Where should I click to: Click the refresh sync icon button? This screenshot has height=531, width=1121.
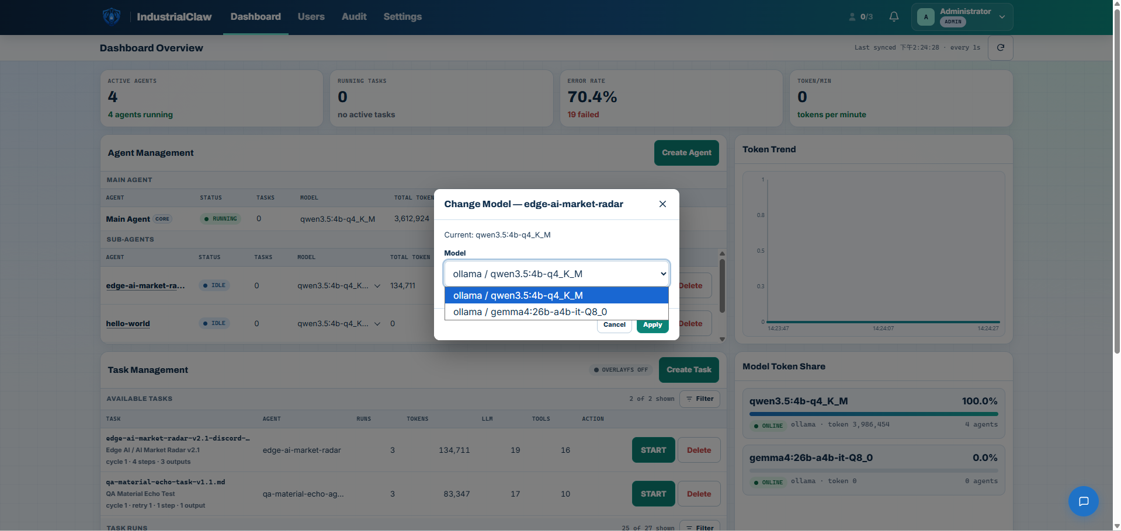pos(1000,48)
